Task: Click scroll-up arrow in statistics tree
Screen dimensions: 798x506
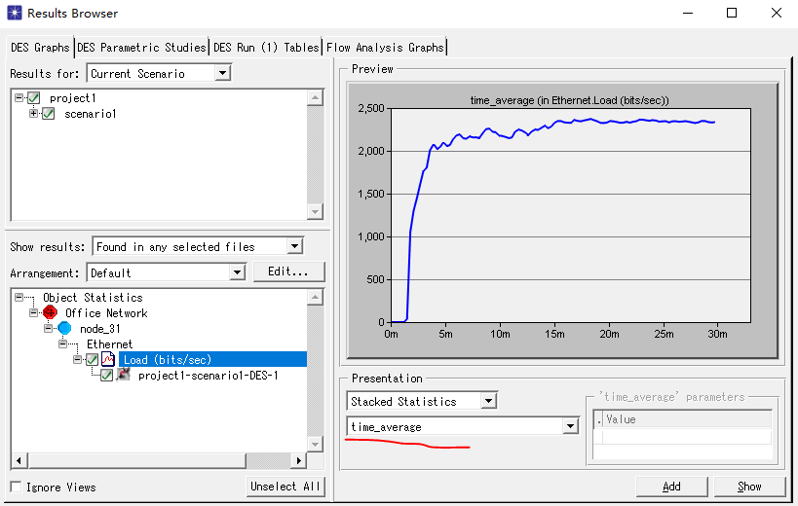Action: pyautogui.click(x=315, y=297)
